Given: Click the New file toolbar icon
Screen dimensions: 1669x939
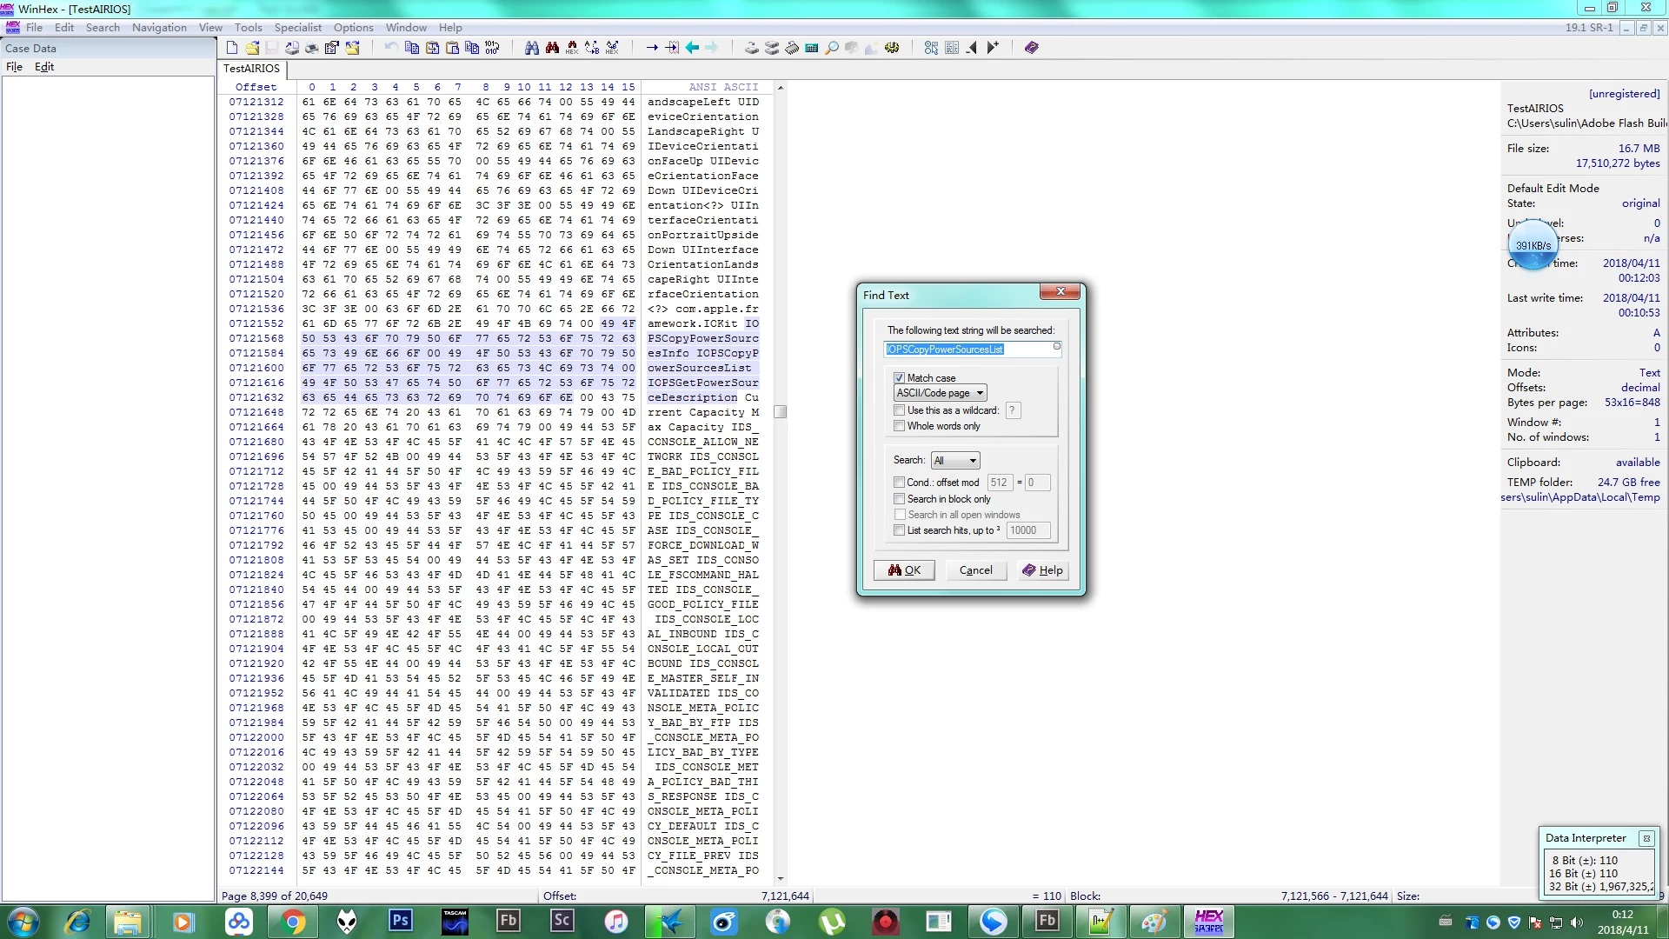Looking at the screenshot, I should [x=232, y=48].
